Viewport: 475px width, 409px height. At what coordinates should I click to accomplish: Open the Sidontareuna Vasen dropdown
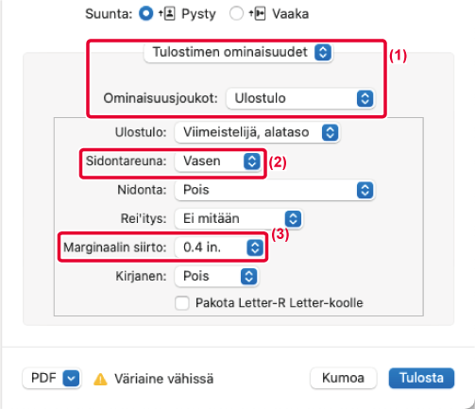point(218,162)
